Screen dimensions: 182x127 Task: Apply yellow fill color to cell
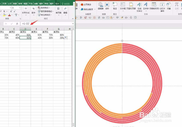point(4,15)
